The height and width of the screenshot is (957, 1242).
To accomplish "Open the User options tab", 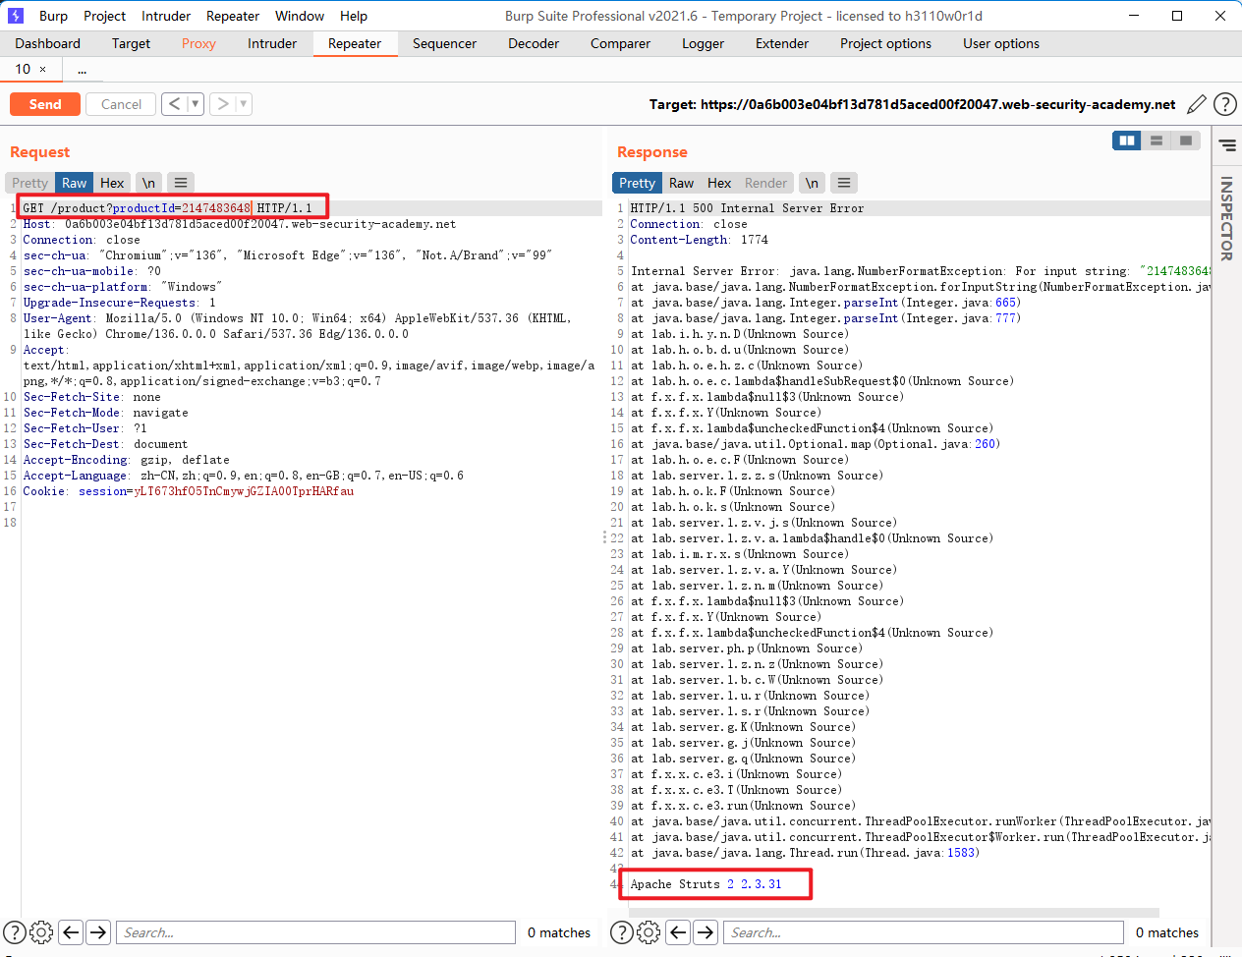I will tap(1001, 43).
